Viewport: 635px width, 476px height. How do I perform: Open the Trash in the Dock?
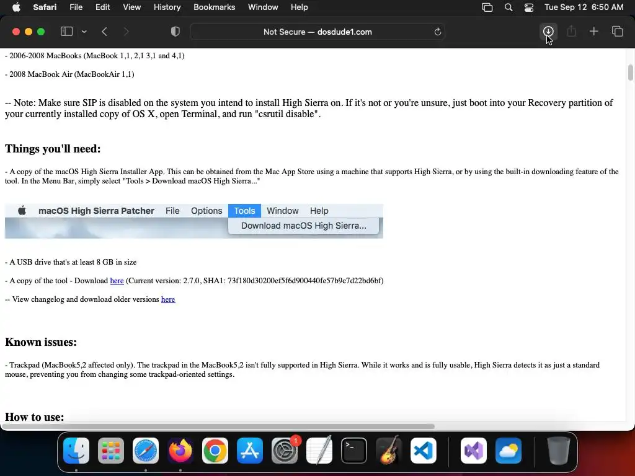559,451
